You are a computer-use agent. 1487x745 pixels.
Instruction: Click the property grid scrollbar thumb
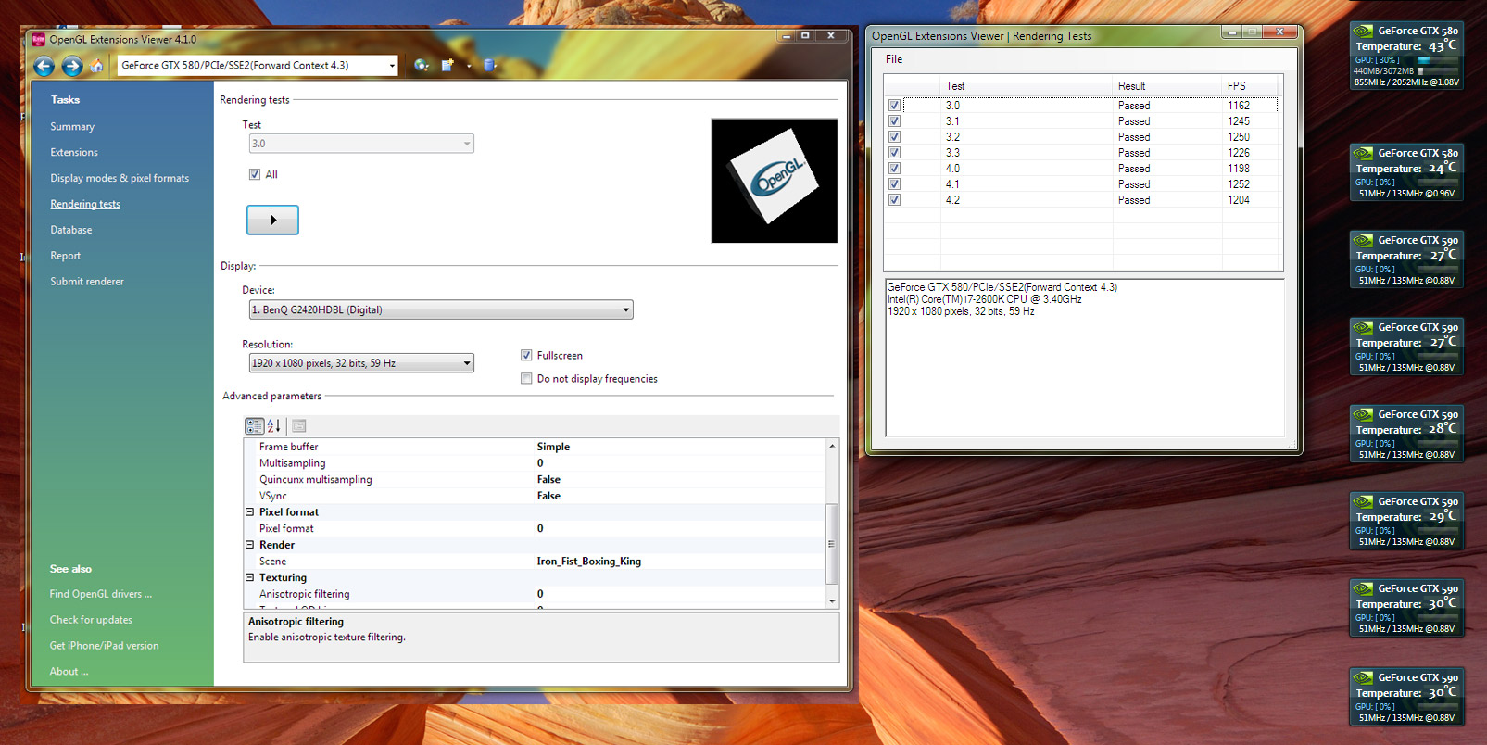(x=832, y=544)
